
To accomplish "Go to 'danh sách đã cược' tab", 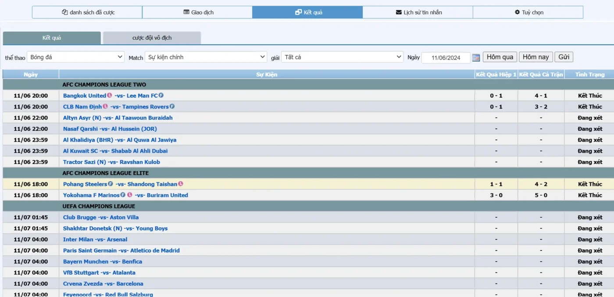I will click(x=87, y=12).
